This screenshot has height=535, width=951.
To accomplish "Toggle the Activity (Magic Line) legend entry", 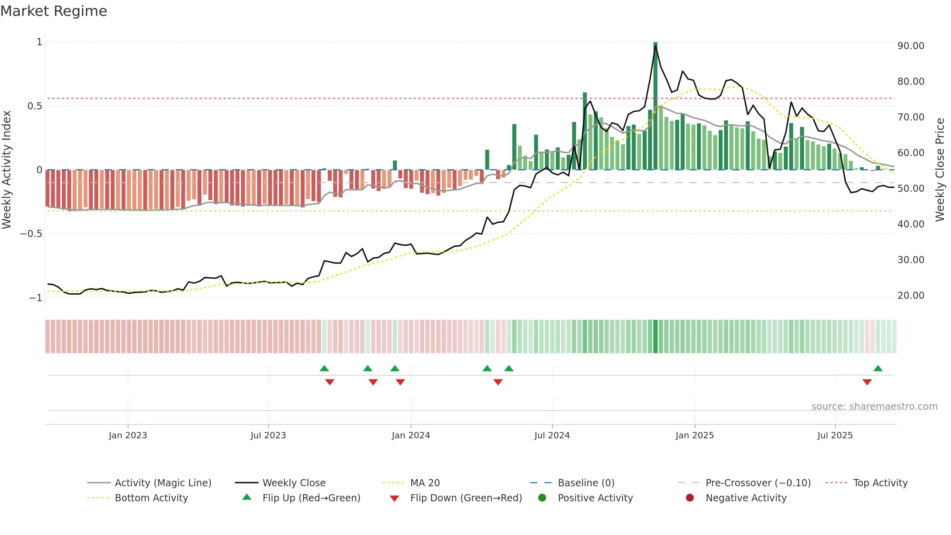I will [149, 483].
